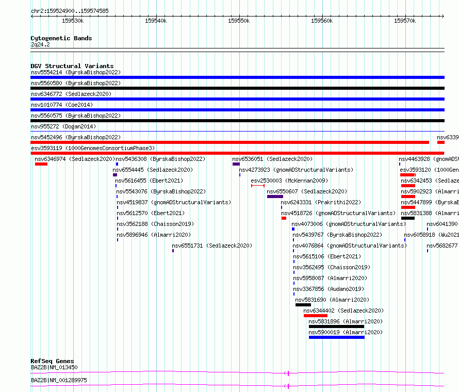Click the red bar under esv3593119
This screenshot has width=459, height=392.
[237, 153]
